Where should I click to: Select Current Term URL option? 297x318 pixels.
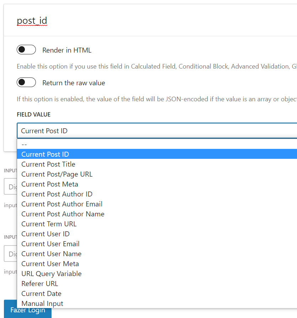point(49,224)
